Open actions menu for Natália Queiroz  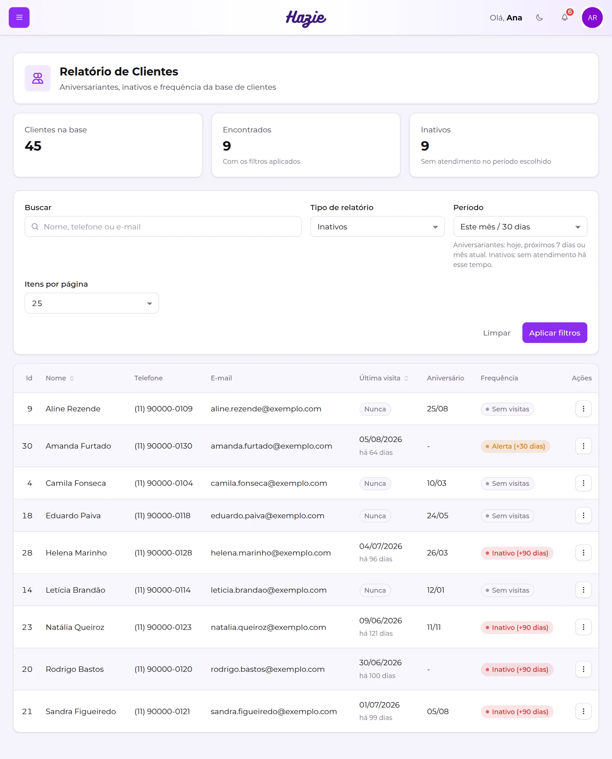(583, 627)
